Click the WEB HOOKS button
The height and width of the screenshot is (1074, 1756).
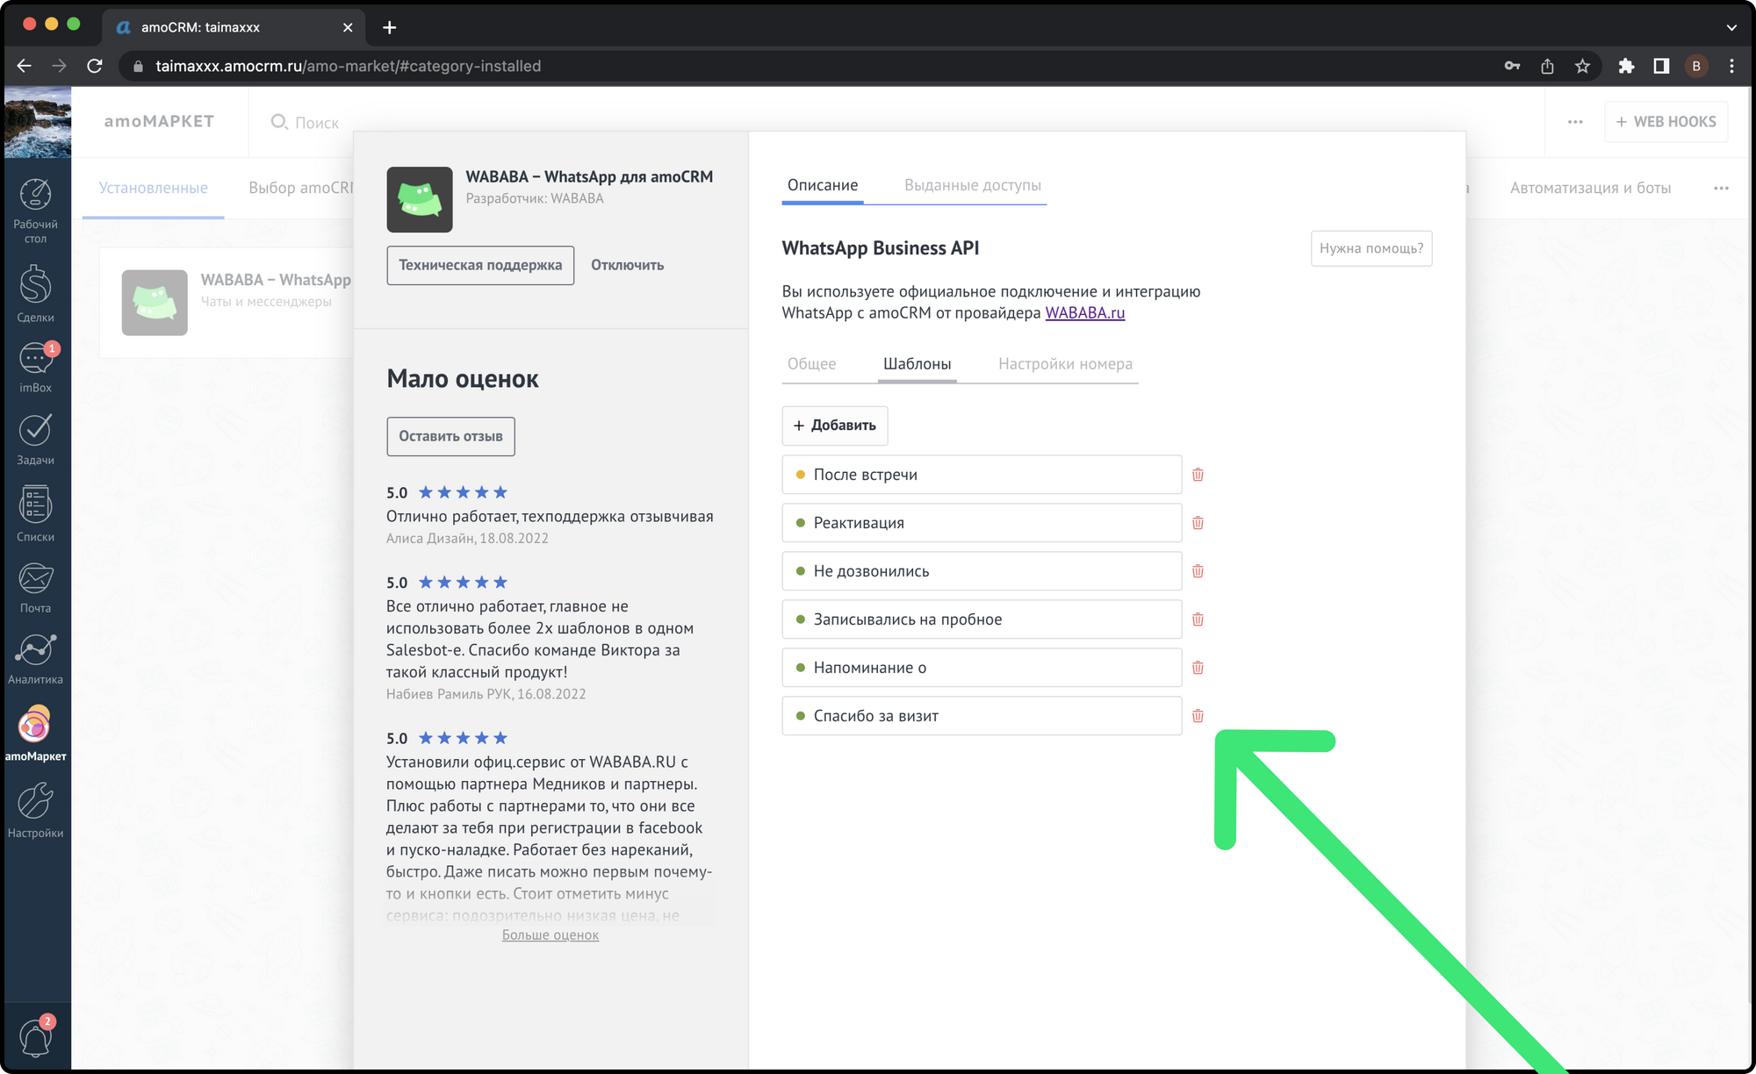tap(1666, 122)
